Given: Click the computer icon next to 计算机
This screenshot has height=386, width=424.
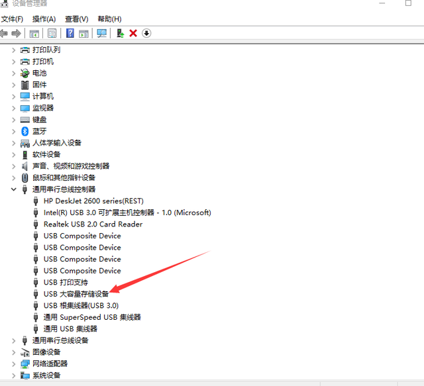Looking at the screenshot, I should click(25, 97).
